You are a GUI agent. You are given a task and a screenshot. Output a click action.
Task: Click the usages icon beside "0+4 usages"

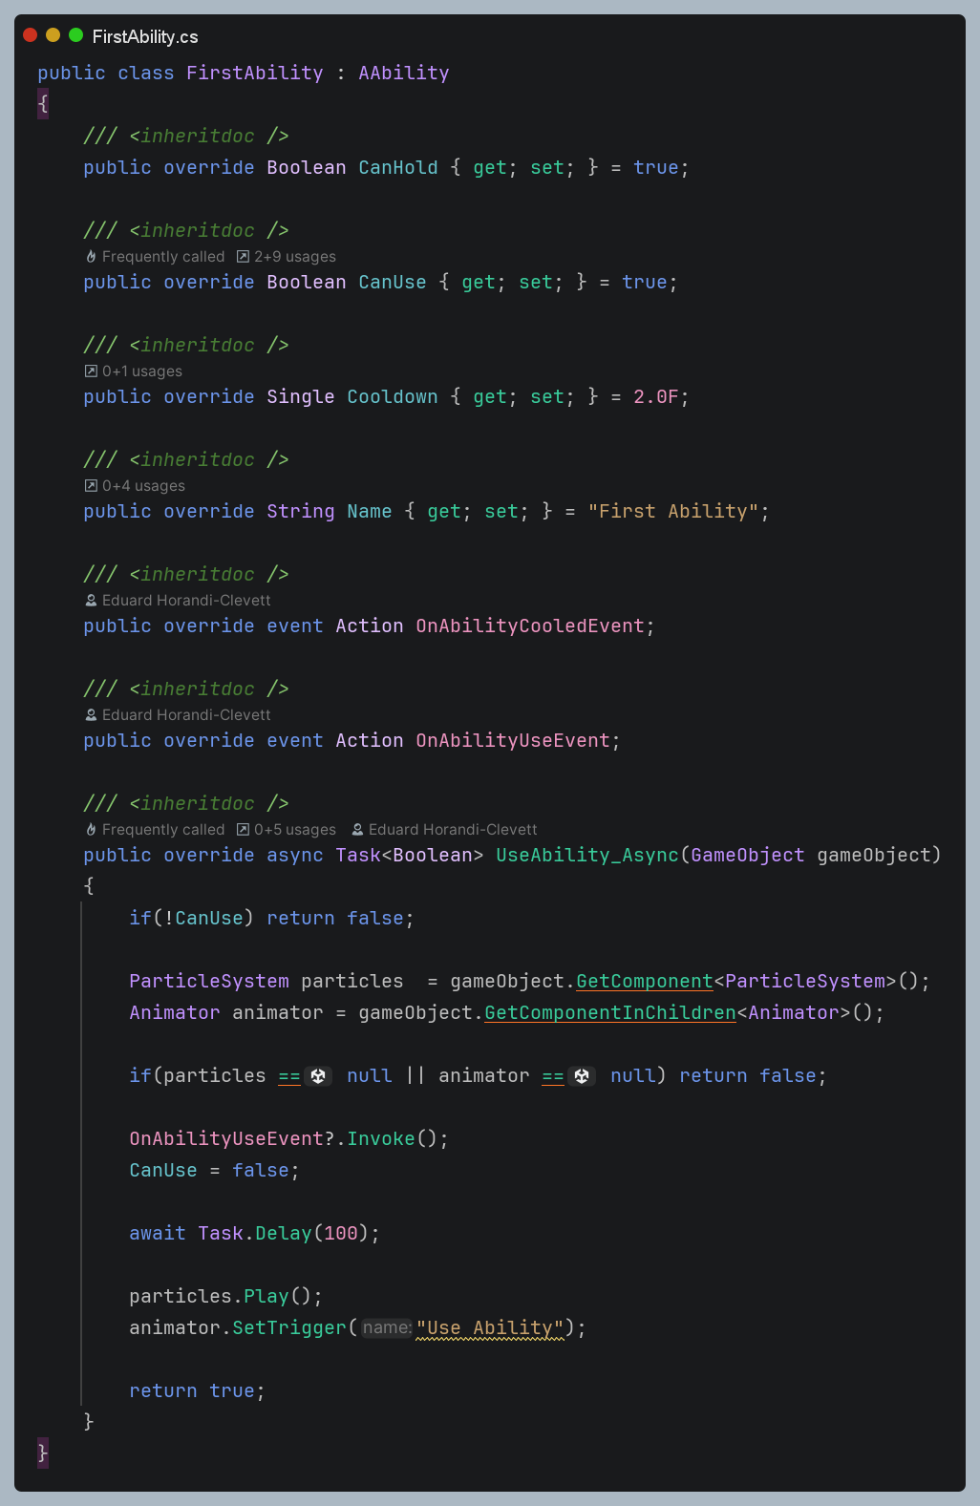tap(91, 486)
